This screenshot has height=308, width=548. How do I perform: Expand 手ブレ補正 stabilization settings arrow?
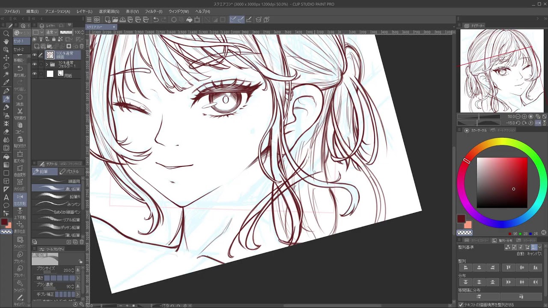pyautogui.click(x=77, y=294)
